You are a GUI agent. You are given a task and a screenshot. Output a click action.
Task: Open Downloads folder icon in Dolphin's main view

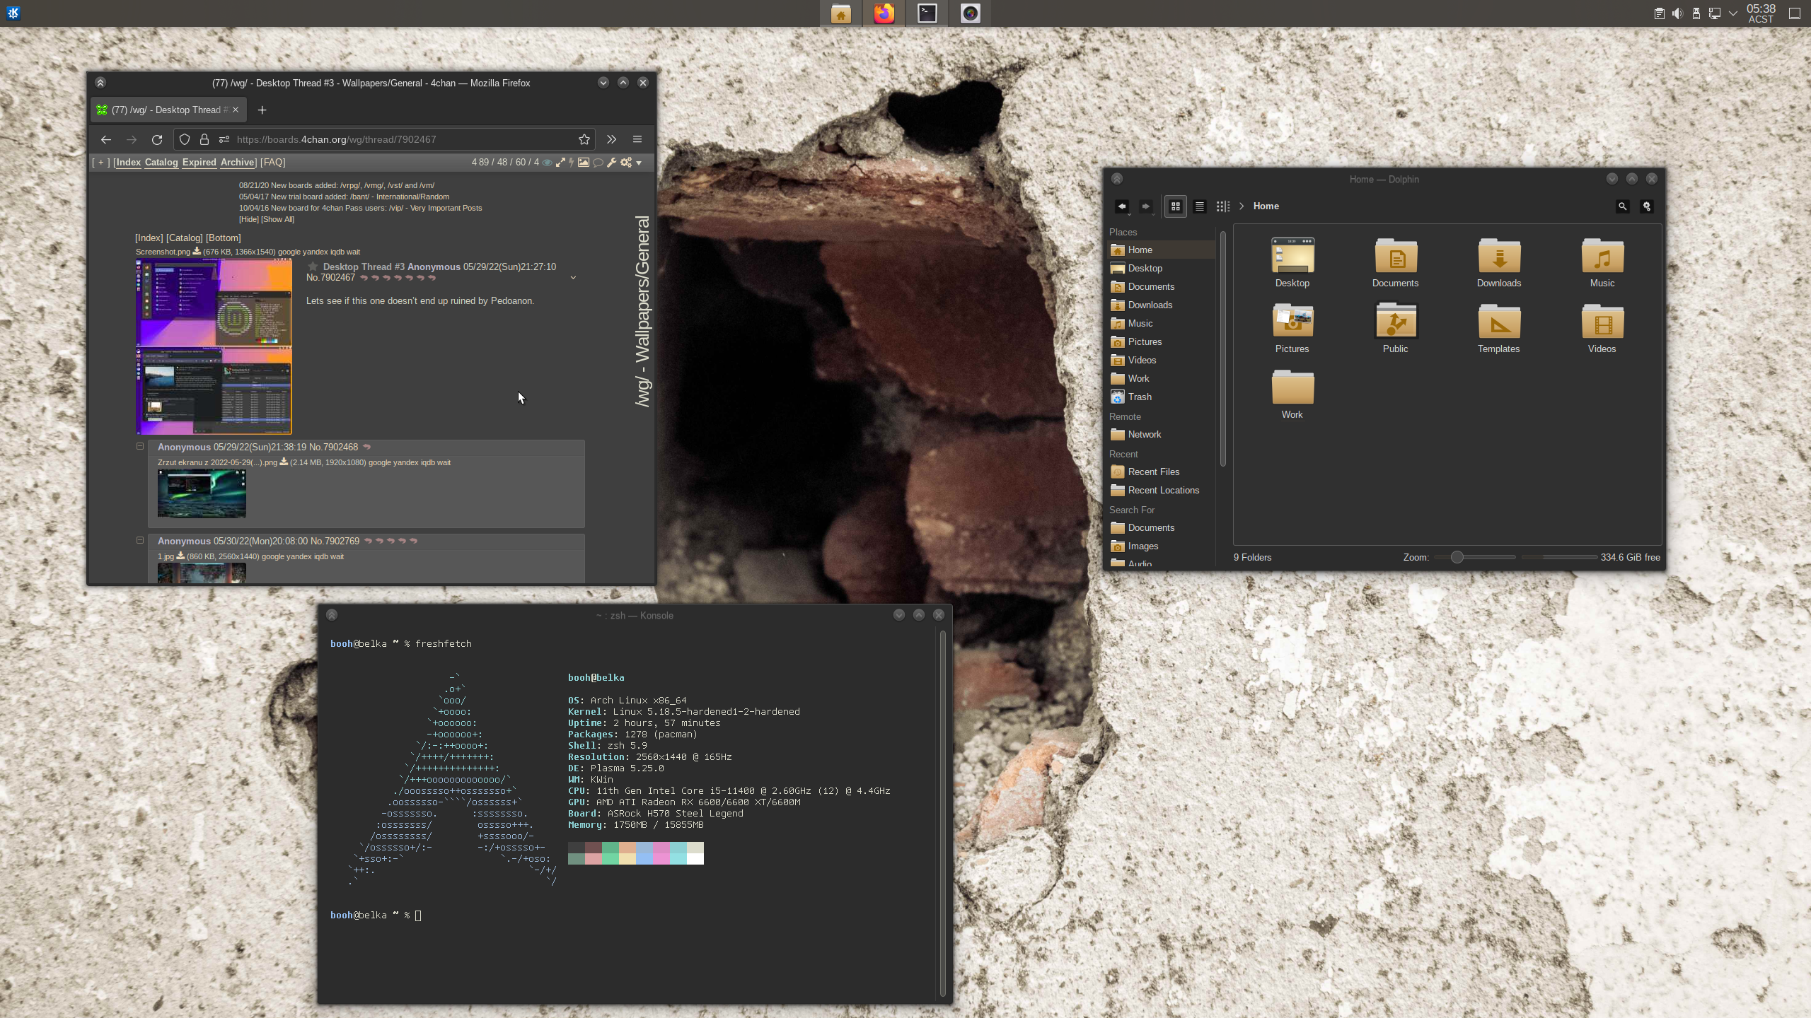(x=1498, y=263)
